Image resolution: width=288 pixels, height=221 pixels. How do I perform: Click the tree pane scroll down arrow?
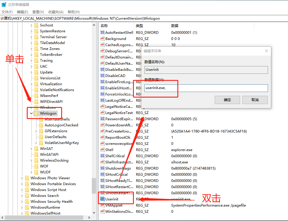point(94,213)
